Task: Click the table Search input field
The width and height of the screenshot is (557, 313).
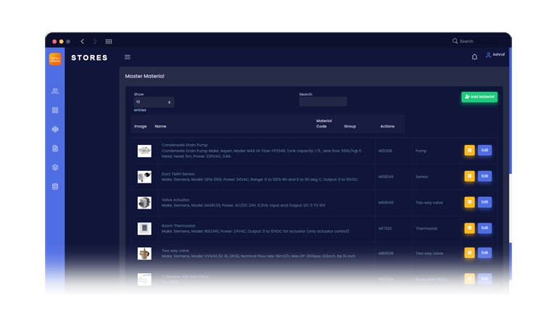Action: (323, 102)
